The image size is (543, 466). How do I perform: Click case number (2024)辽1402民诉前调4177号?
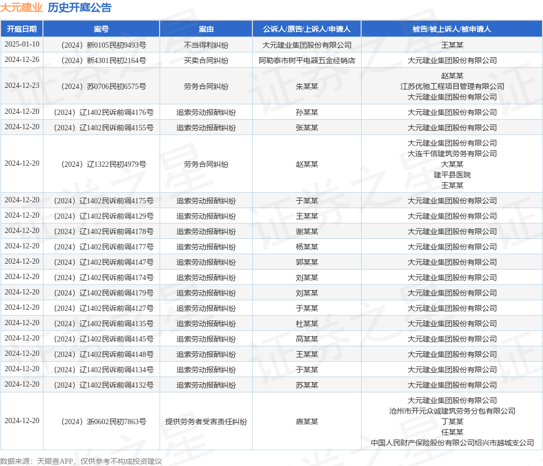click(x=103, y=247)
